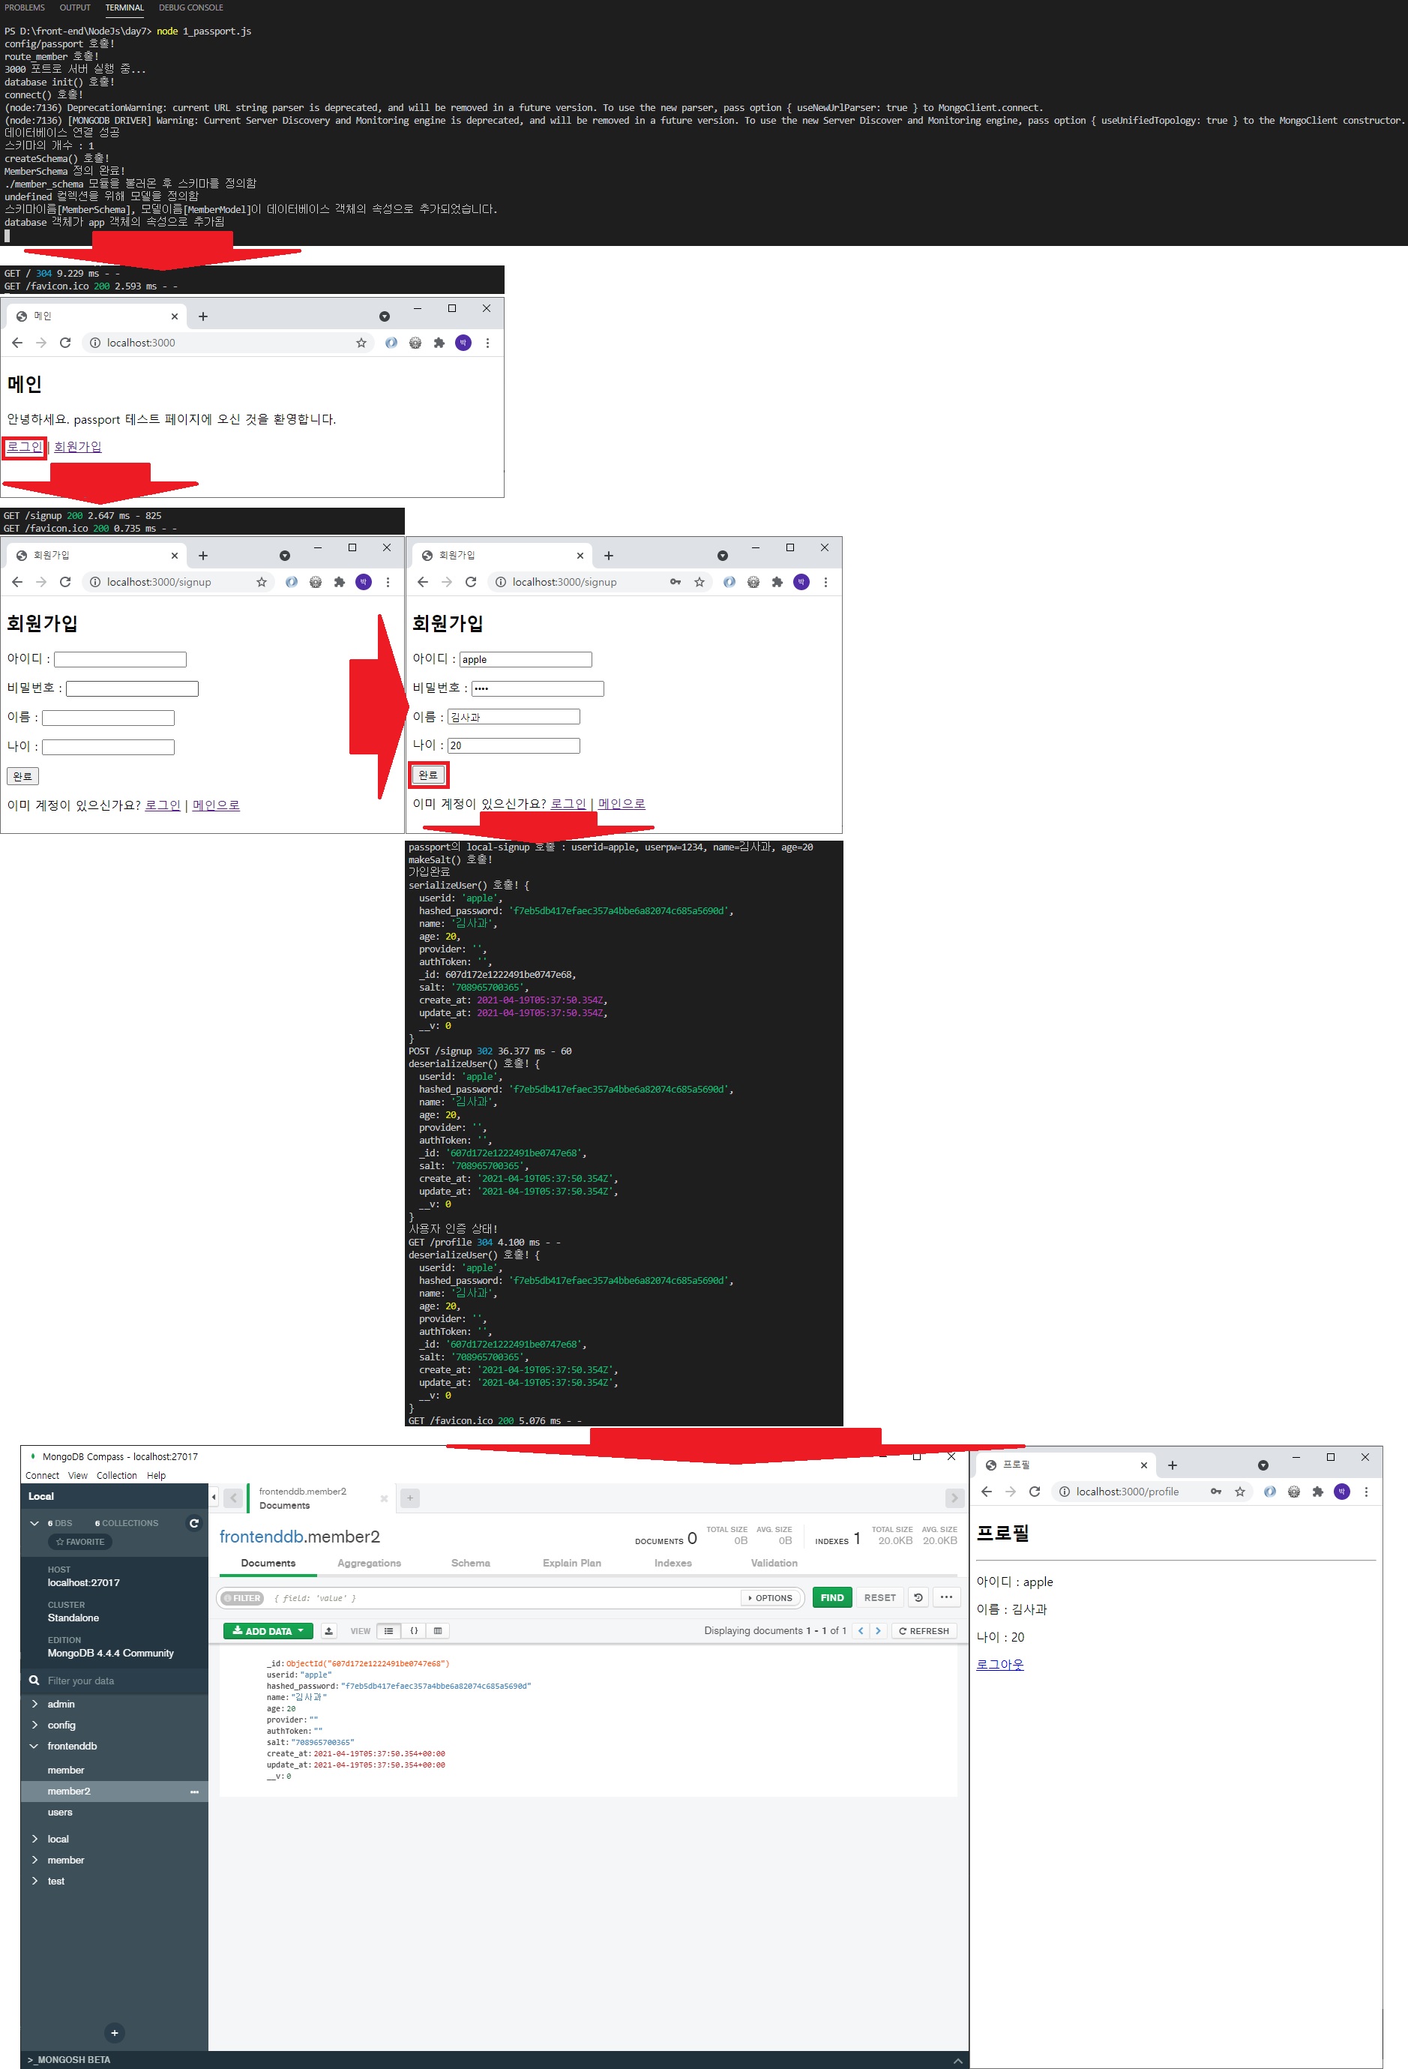Open Compass Collection menu
Screen dimensions: 1408x2069
(117, 1475)
